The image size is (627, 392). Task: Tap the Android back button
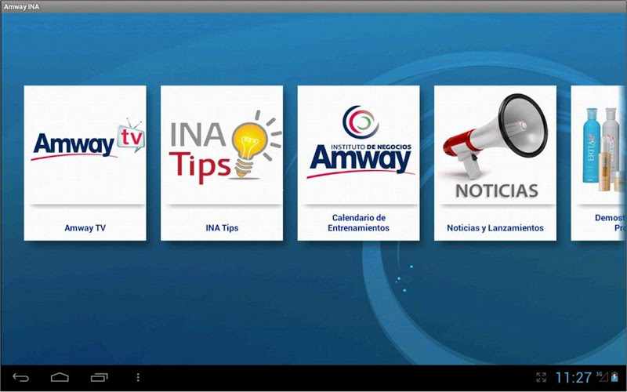21,377
